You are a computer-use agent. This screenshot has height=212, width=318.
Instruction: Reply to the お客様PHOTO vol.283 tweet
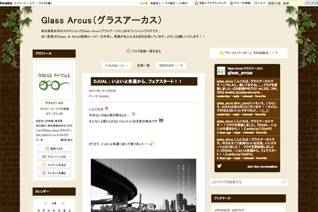235,96
